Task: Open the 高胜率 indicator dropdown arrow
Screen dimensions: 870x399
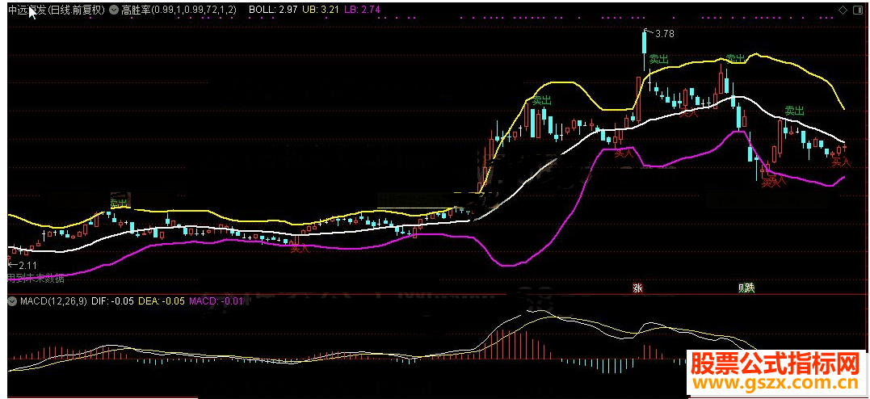Action: click(x=114, y=10)
